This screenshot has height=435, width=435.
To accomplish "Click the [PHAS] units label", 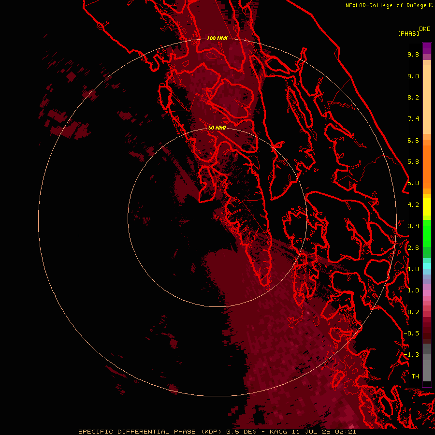I will pos(408,33).
